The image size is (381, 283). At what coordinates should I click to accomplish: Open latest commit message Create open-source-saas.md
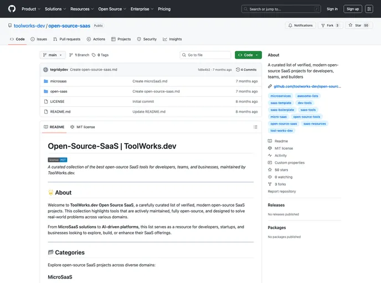(x=94, y=70)
